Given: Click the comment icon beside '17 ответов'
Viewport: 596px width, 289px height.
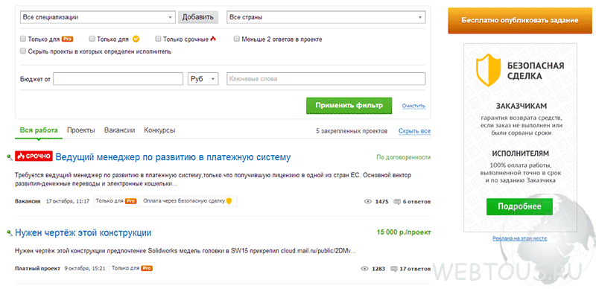Looking at the screenshot, I should tap(394, 269).
